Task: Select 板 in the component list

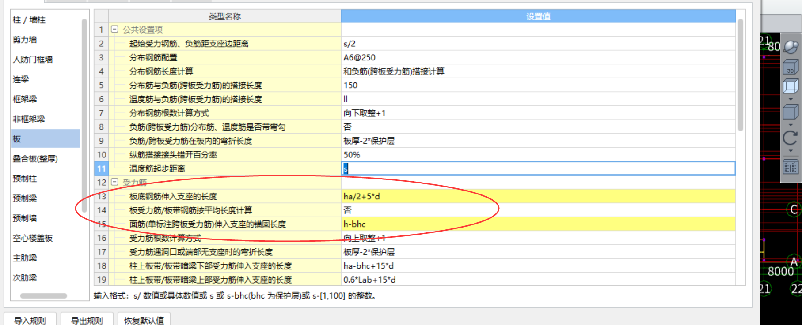Action: point(46,138)
